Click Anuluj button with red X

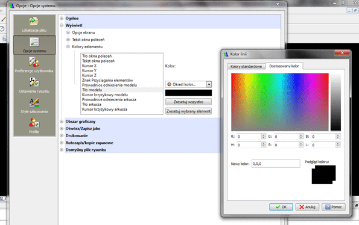point(307,207)
